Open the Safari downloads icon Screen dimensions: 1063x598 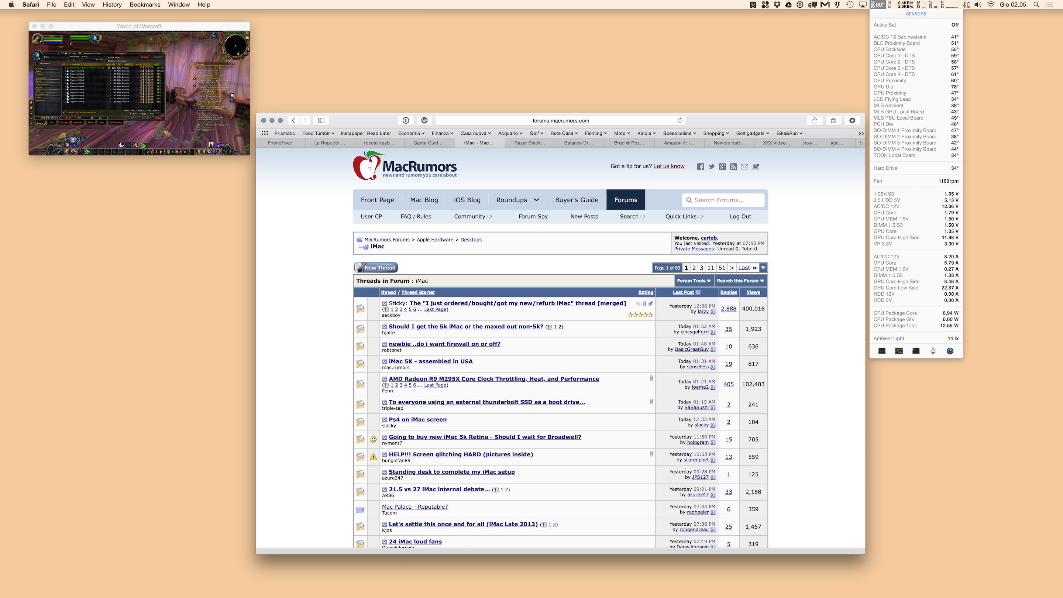852,120
